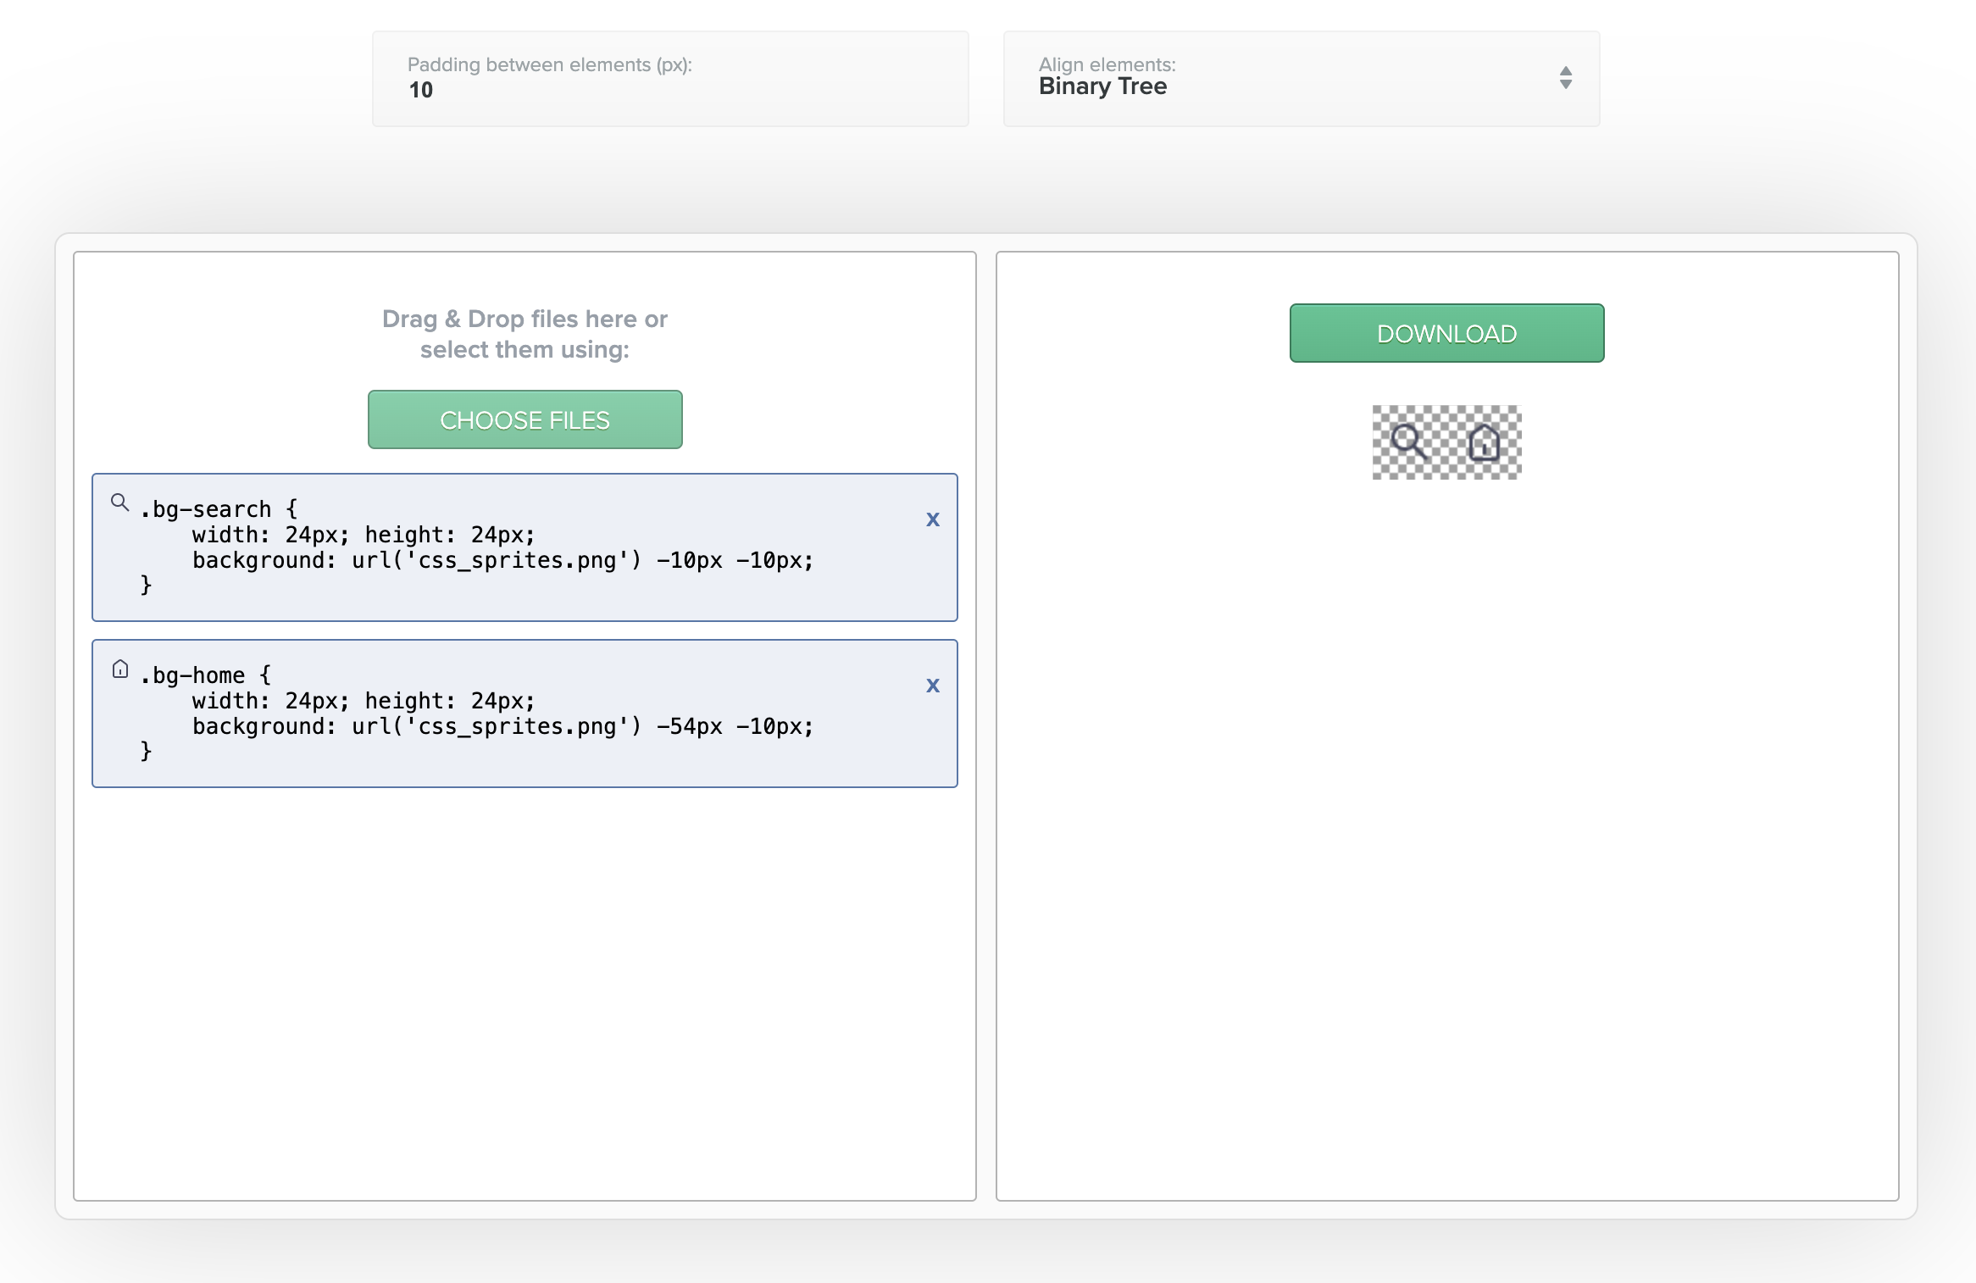
Task: Click the small home icon beside .bg-home
Action: pyautogui.click(x=120, y=669)
